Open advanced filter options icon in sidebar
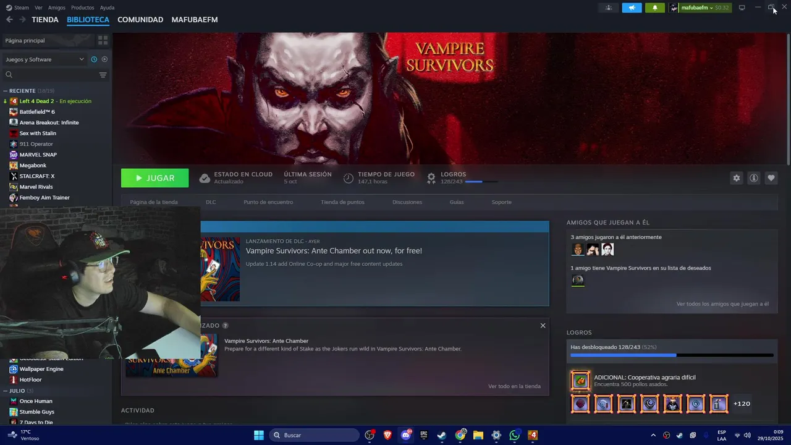791x445 pixels. [103, 75]
